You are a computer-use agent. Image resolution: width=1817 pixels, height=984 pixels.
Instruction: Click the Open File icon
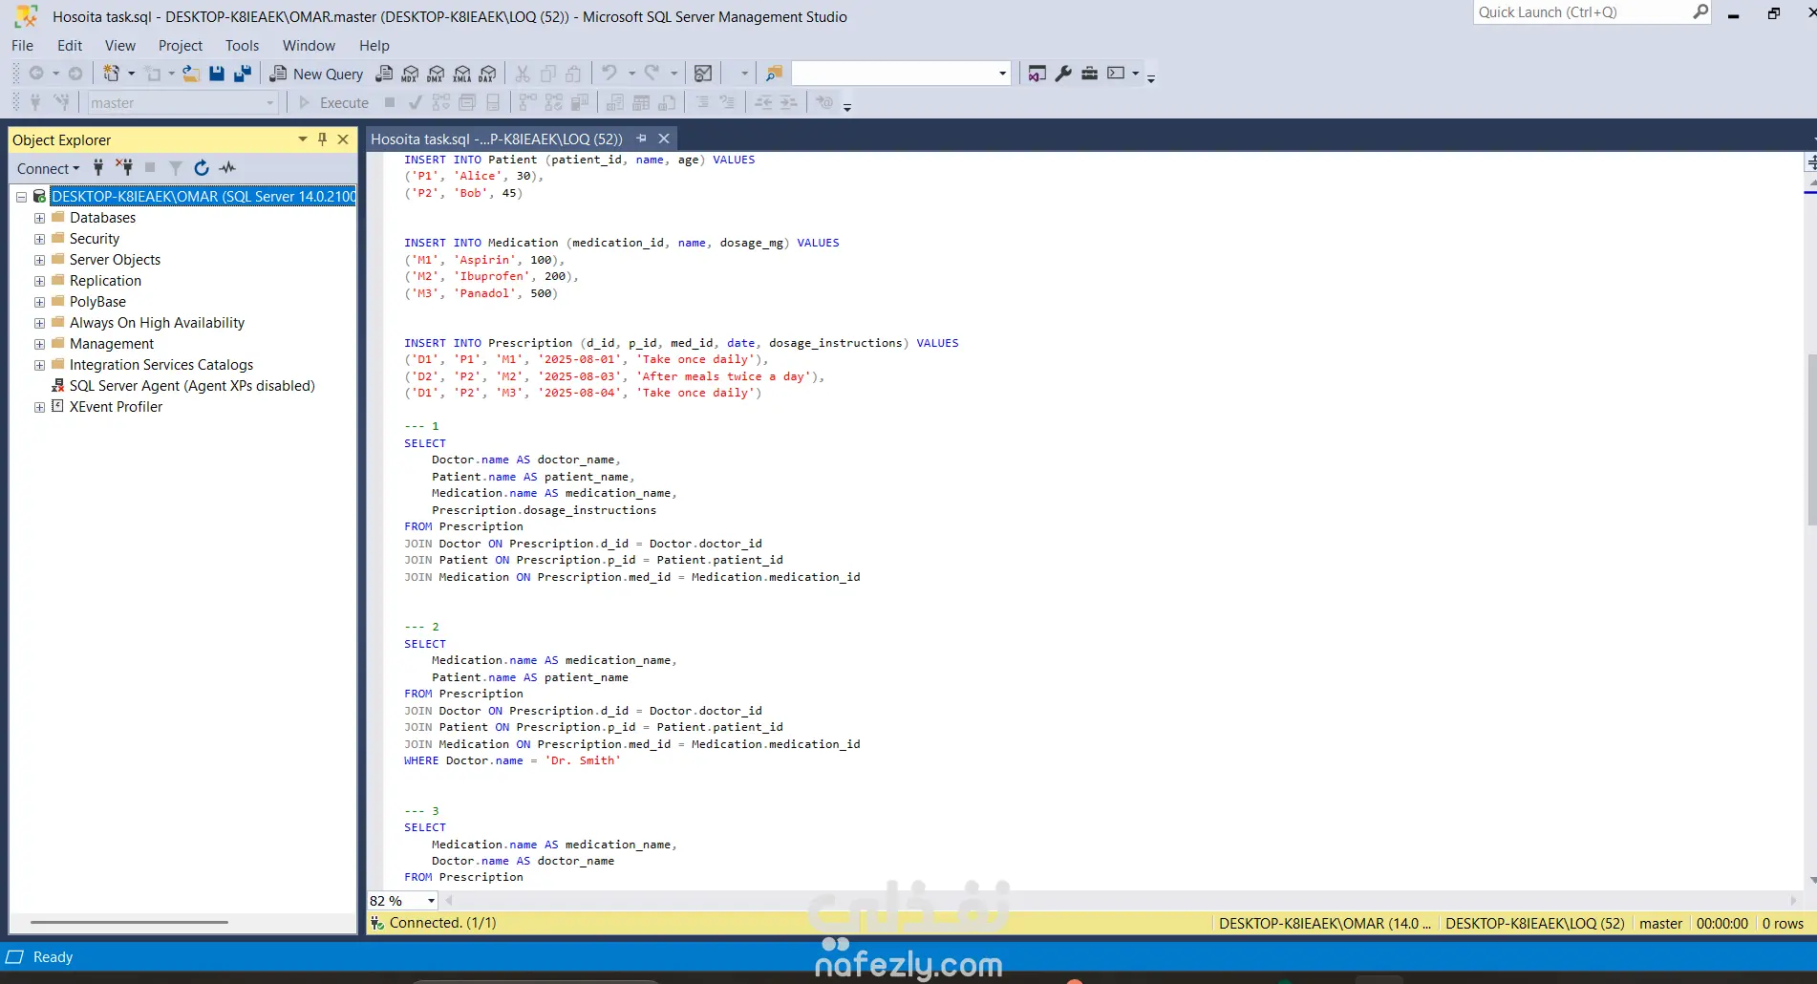191,74
